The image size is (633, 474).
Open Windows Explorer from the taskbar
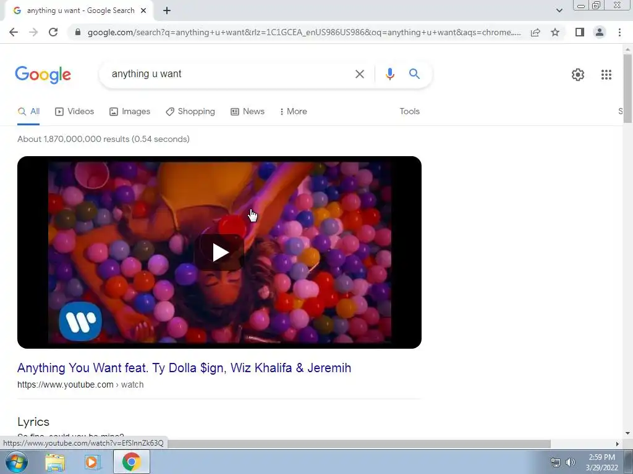click(55, 462)
